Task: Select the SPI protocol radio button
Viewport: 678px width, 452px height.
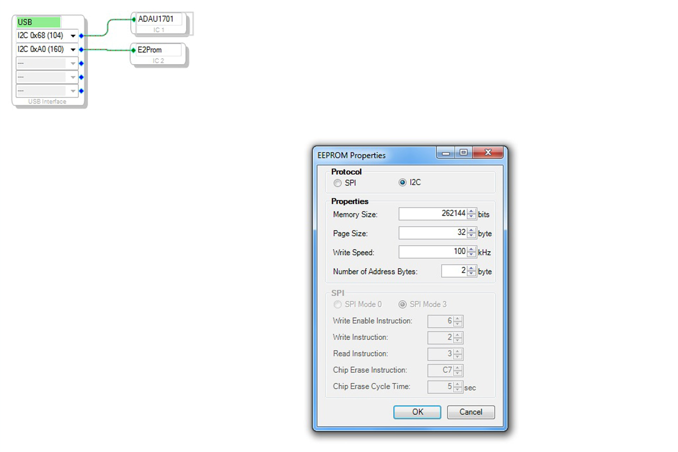Action: (338, 183)
